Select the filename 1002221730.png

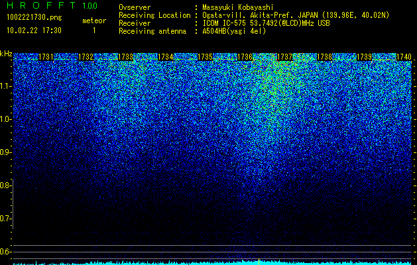[x=34, y=18]
